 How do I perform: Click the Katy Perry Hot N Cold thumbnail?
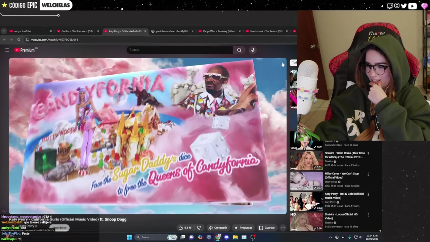pos(306,201)
